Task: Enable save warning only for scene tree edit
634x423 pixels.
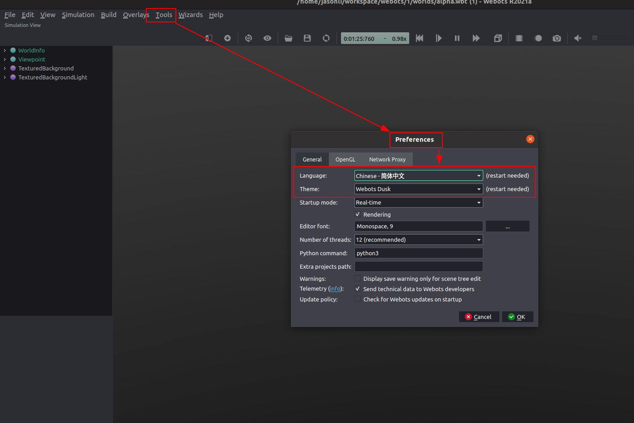Action: pyautogui.click(x=358, y=279)
